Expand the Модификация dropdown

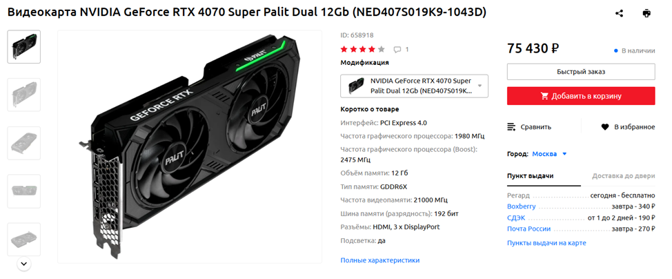coord(414,86)
